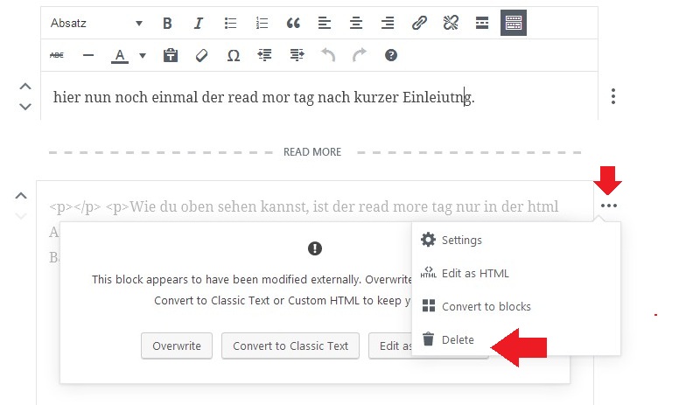Apply blockquote formatting
Screen dimensions: 700x405
pos(293,24)
